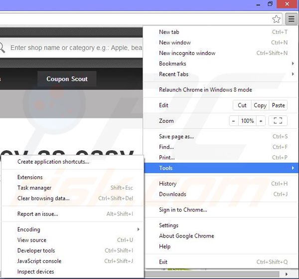Expand the Bookmarks submenu arrow
The height and width of the screenshot is (279, 299).
point(293,63)
